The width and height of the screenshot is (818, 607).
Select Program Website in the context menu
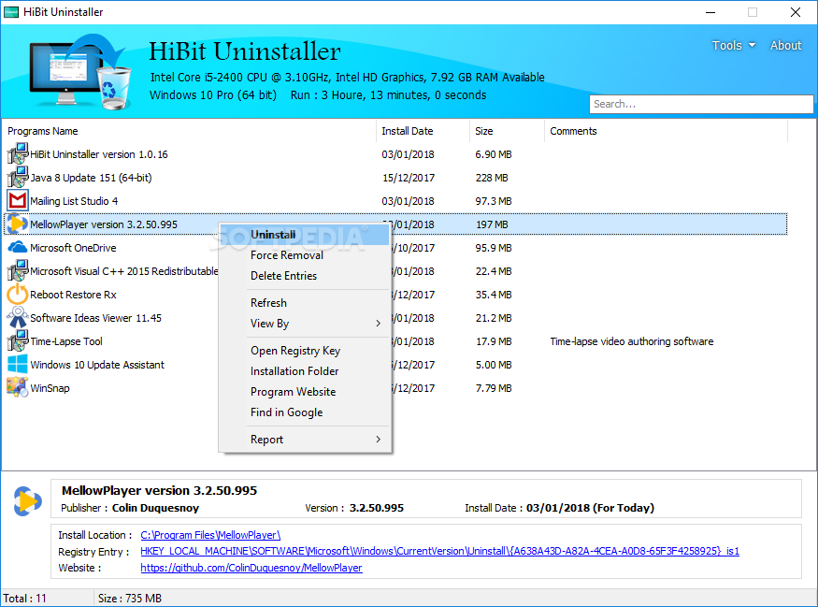[305, 392]
